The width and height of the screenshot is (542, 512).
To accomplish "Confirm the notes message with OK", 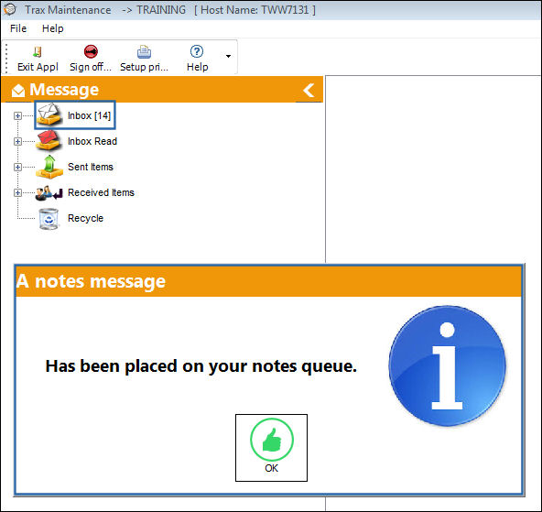I will tap(271, 448).
